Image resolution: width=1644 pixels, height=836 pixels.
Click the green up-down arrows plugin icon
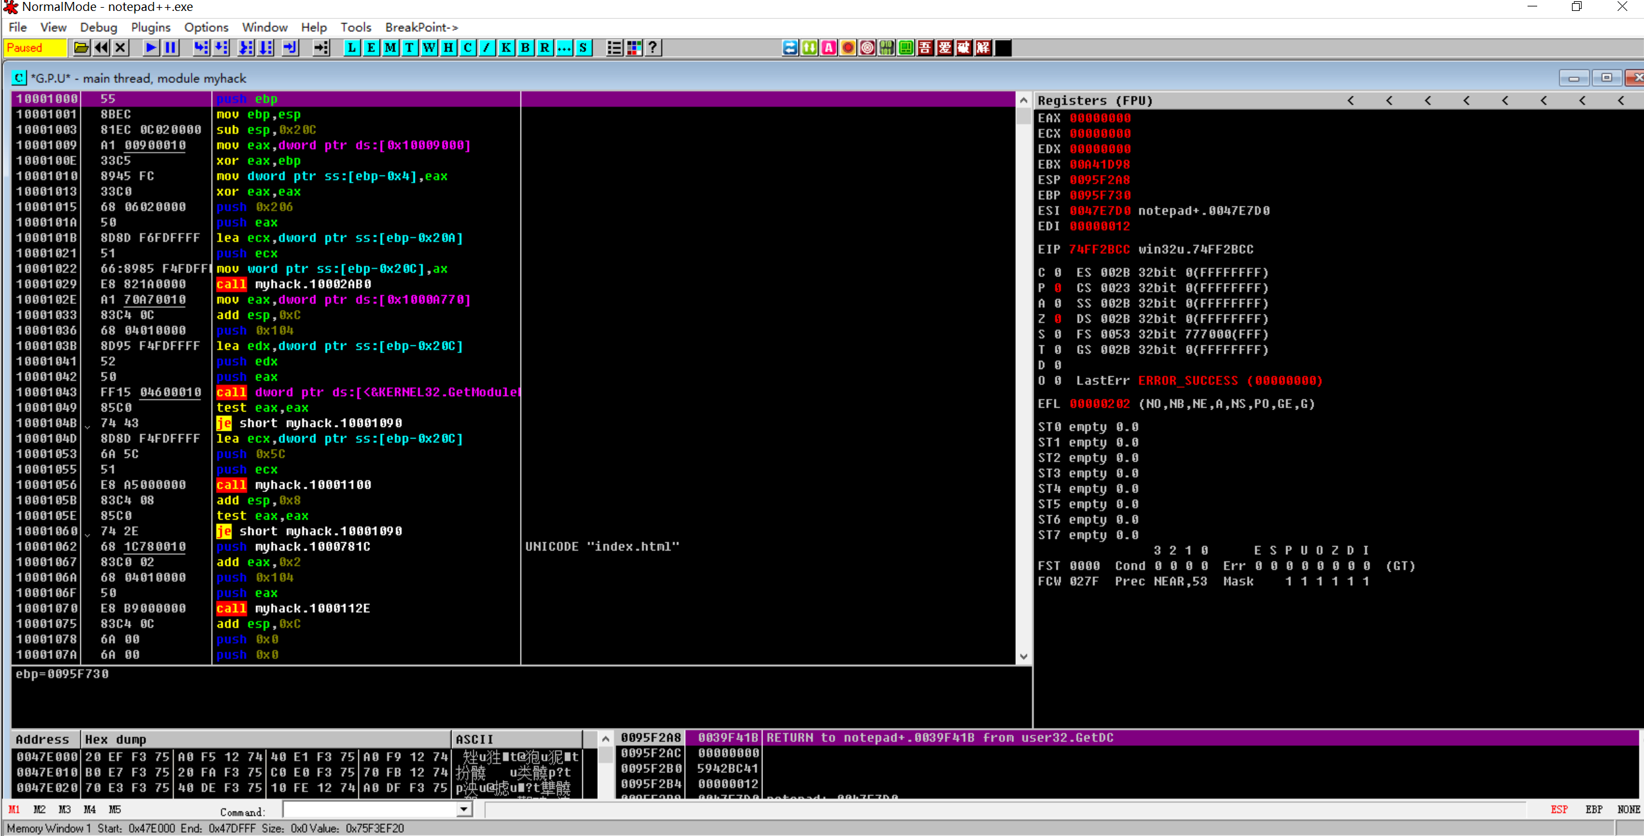click(x=809, y=48)
